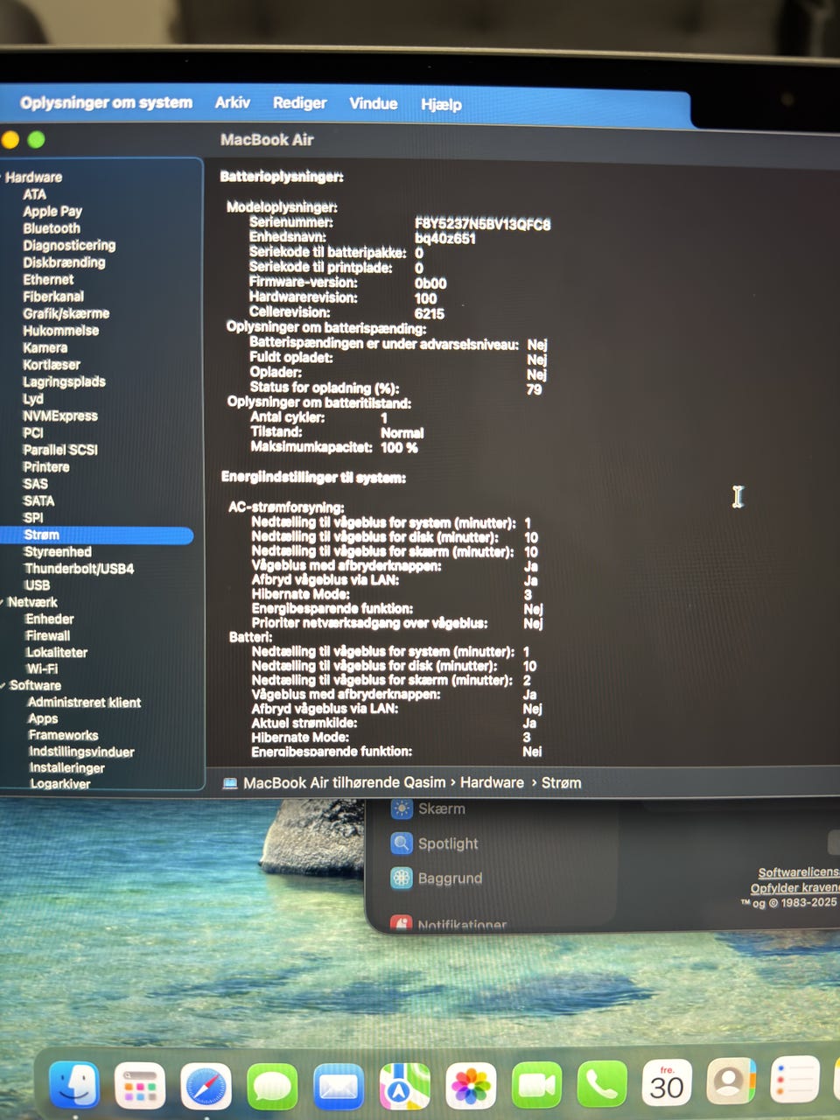Select Kamera in the sidebar

45,347
